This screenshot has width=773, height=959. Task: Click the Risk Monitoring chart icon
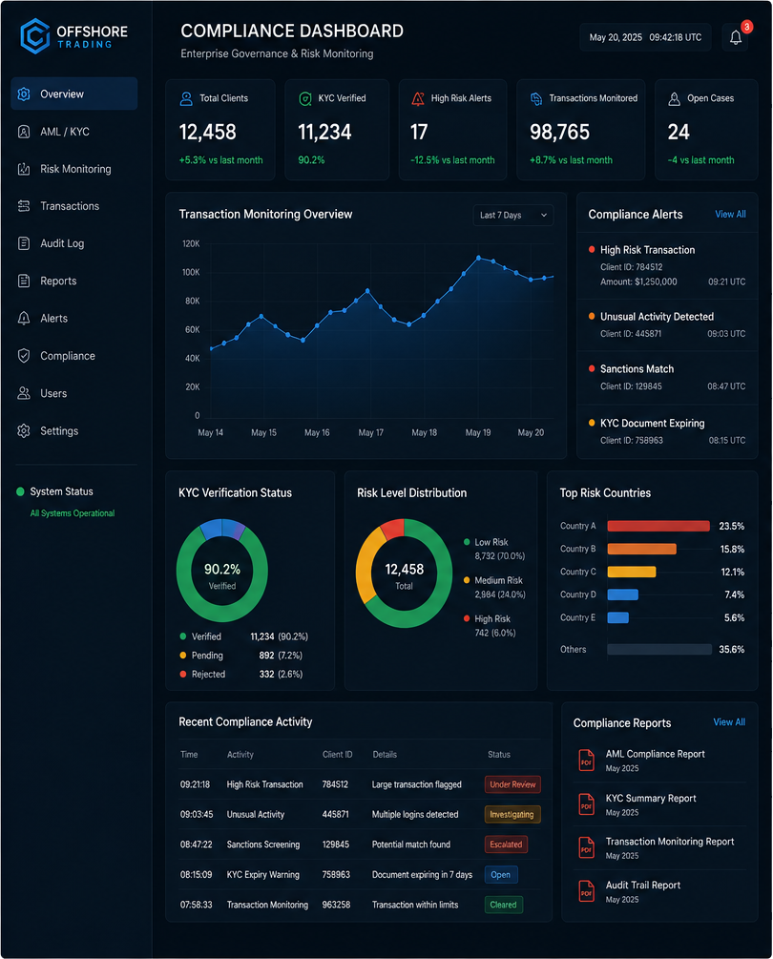click(x=24, y=169)
